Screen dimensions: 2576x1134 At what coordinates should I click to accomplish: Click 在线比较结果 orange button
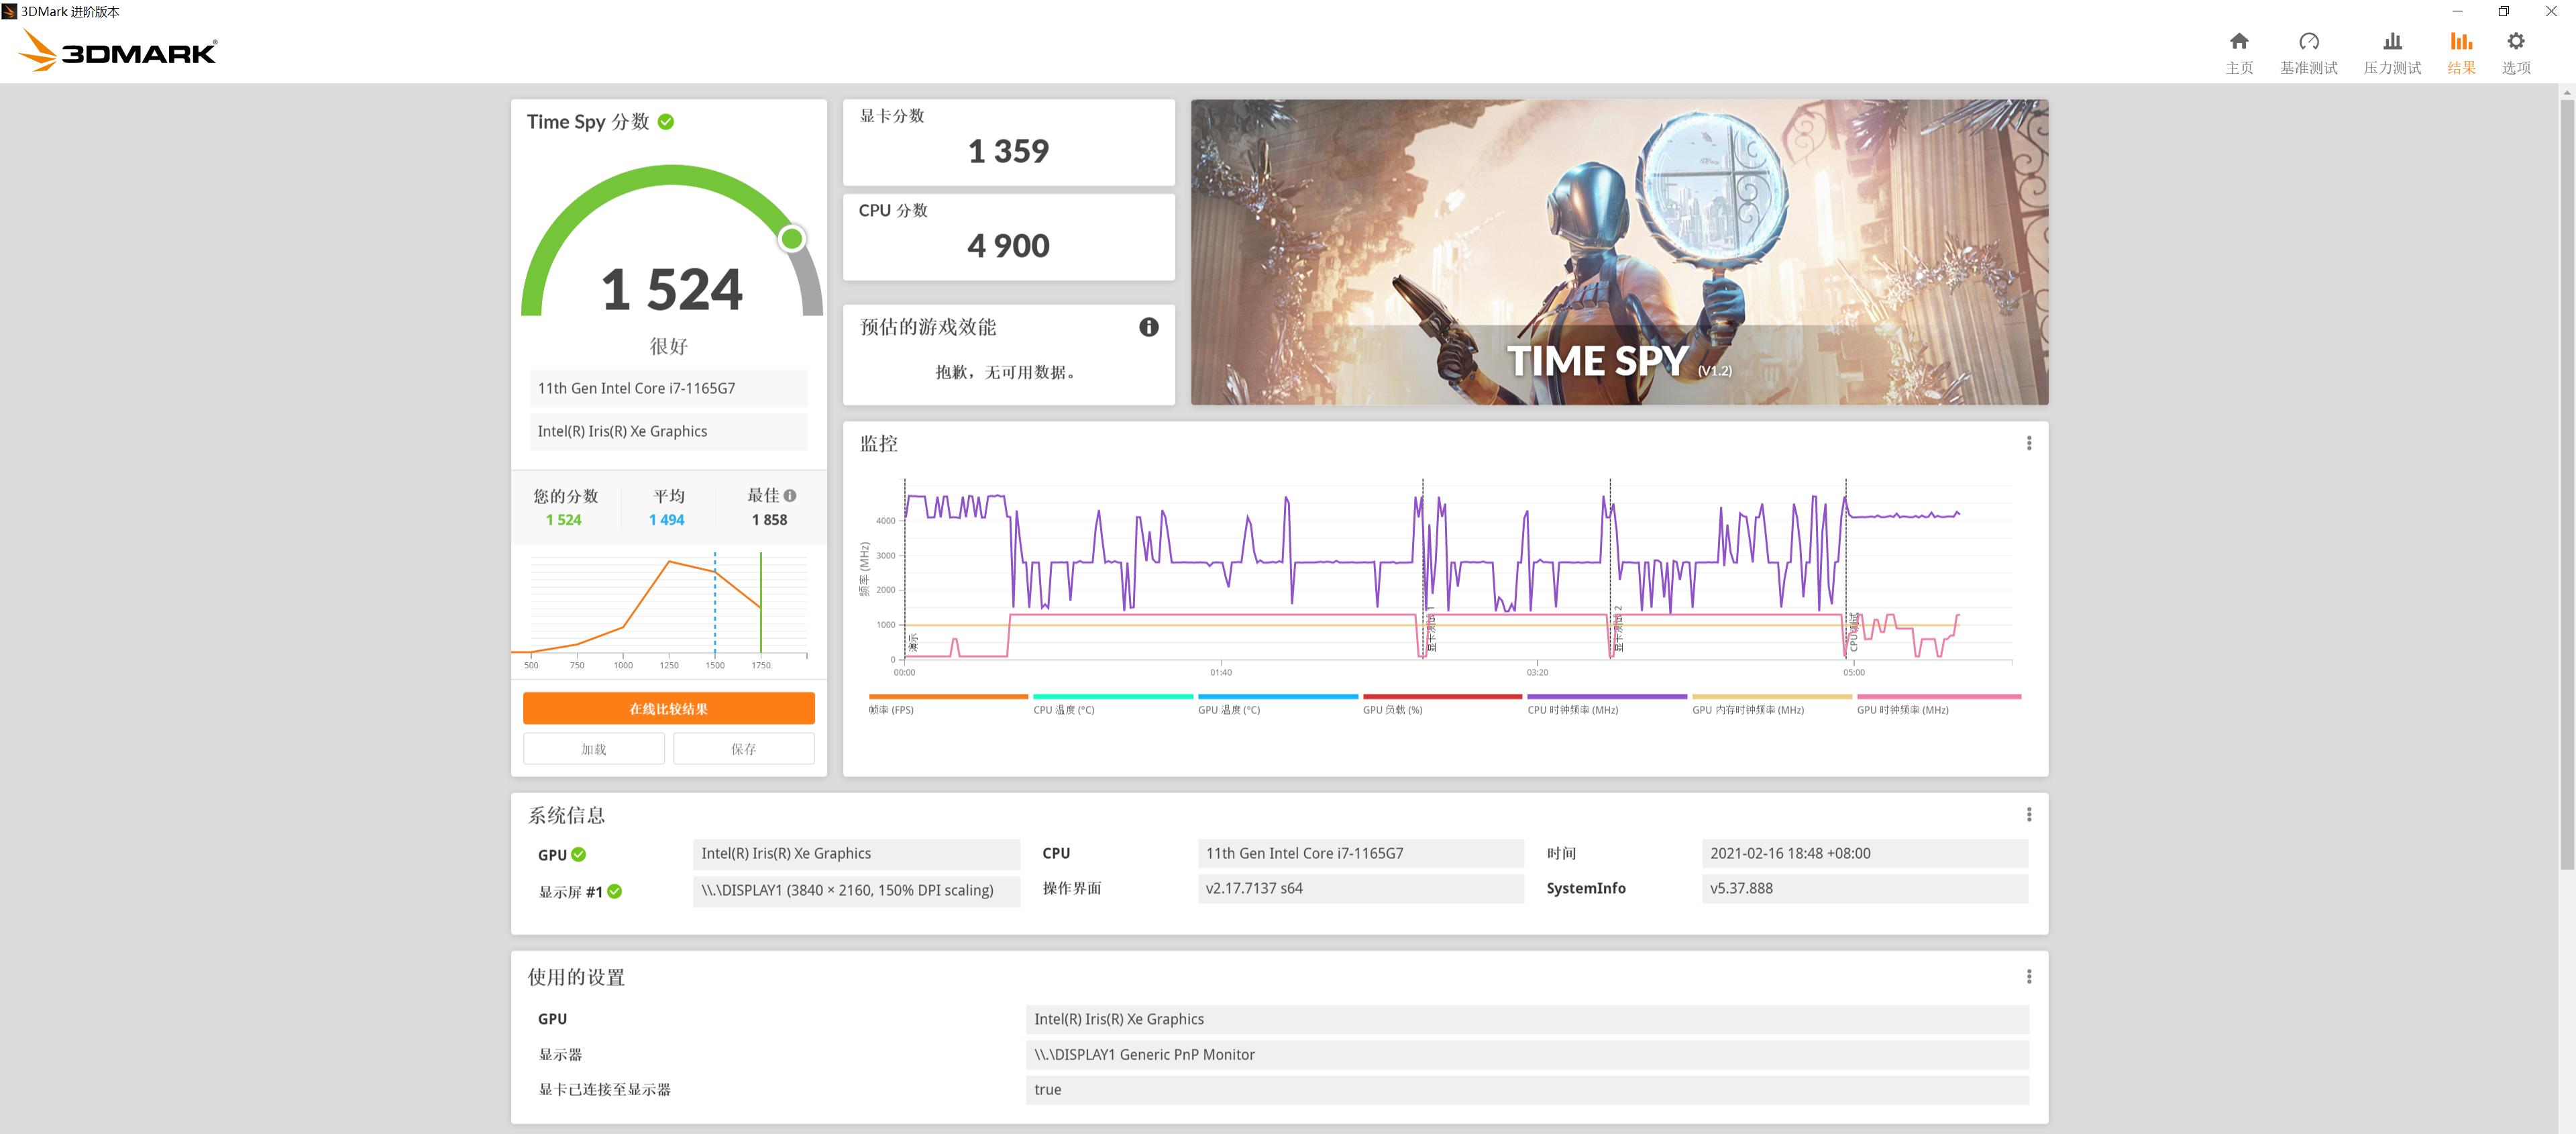tap(668, 709)
